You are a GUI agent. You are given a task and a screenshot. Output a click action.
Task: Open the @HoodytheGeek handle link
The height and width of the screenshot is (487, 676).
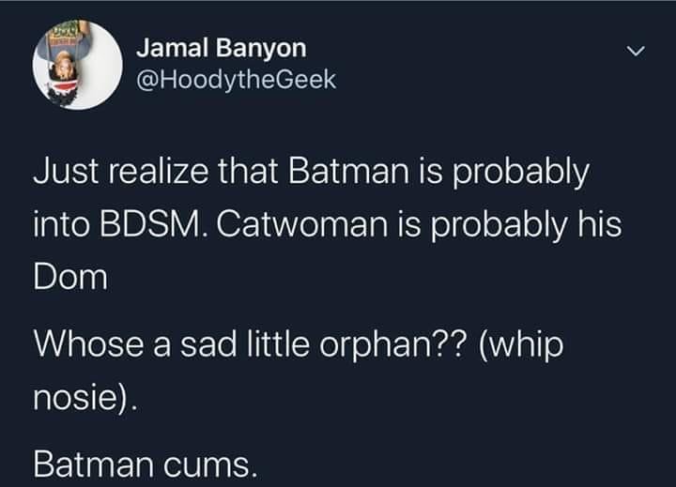pyautogui.click(x=237, y=80)
